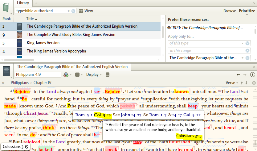Select The King James Version Apocrypha row
This screenshot has height=151, width=257.
coord(80,51)
